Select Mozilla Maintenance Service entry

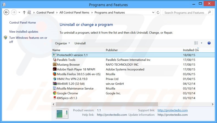(75, 88)
